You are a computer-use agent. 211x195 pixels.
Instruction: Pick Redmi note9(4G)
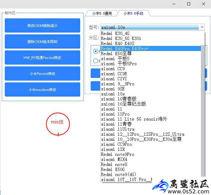pyautogui.click(x=151, y=175)
